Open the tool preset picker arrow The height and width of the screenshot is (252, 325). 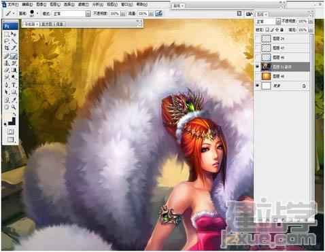(14, 14)
